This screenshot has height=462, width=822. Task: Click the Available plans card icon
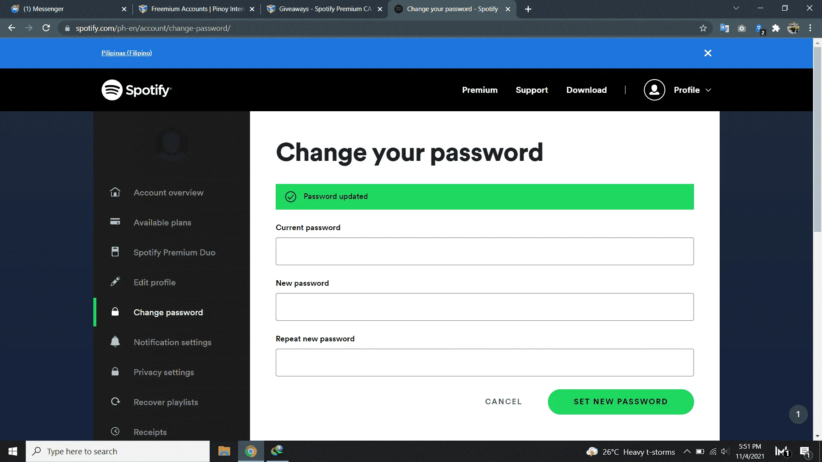(115, 222)
